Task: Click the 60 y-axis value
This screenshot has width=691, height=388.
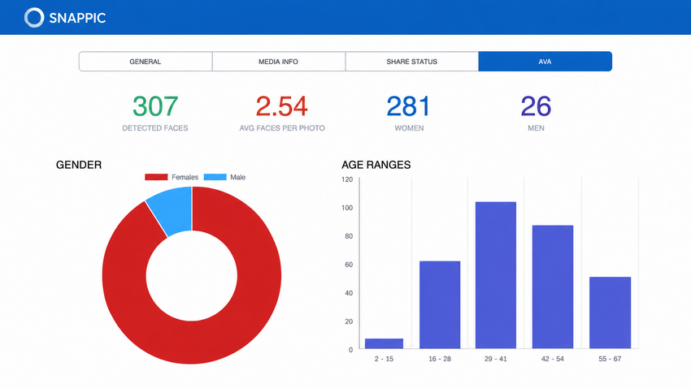Action: point(349,265)
